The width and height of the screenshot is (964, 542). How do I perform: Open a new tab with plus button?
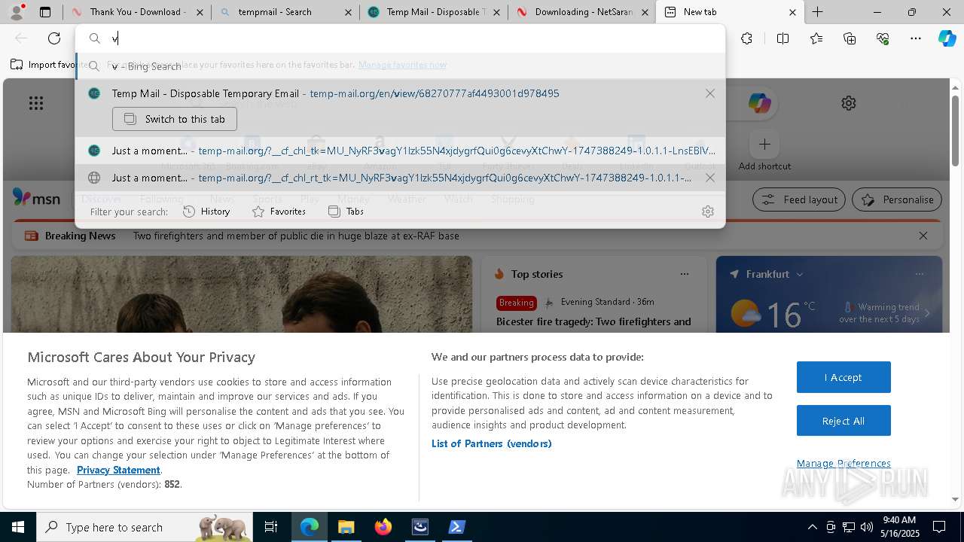point(818,12)
